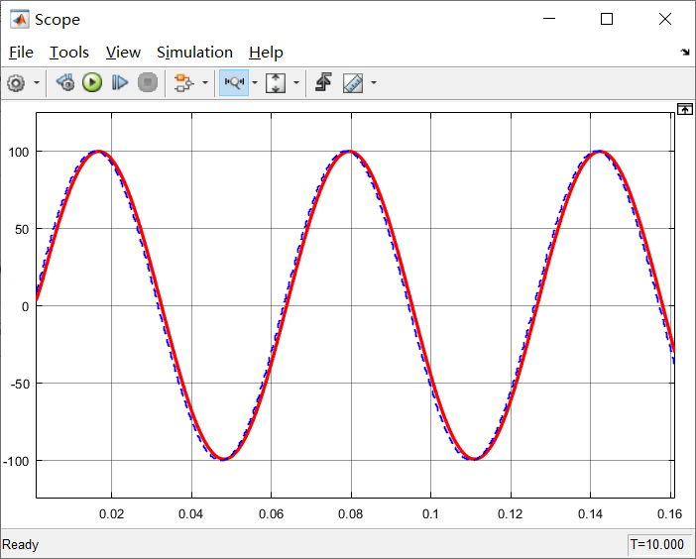Viewport: 696px width, 559px height.
Task: Click the T=10.000 time status field
Action: (657, 545)
